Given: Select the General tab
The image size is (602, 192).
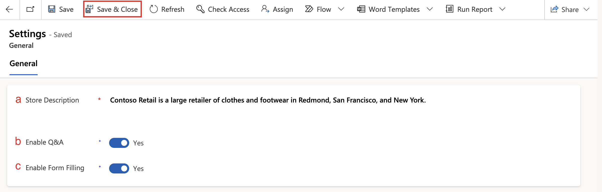Looking at the screenshot, I should (x=24, y=64).
